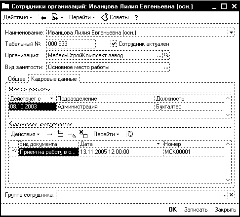Click into the Наименование input field
Screen dimensions: 240x217
(137, 33)
